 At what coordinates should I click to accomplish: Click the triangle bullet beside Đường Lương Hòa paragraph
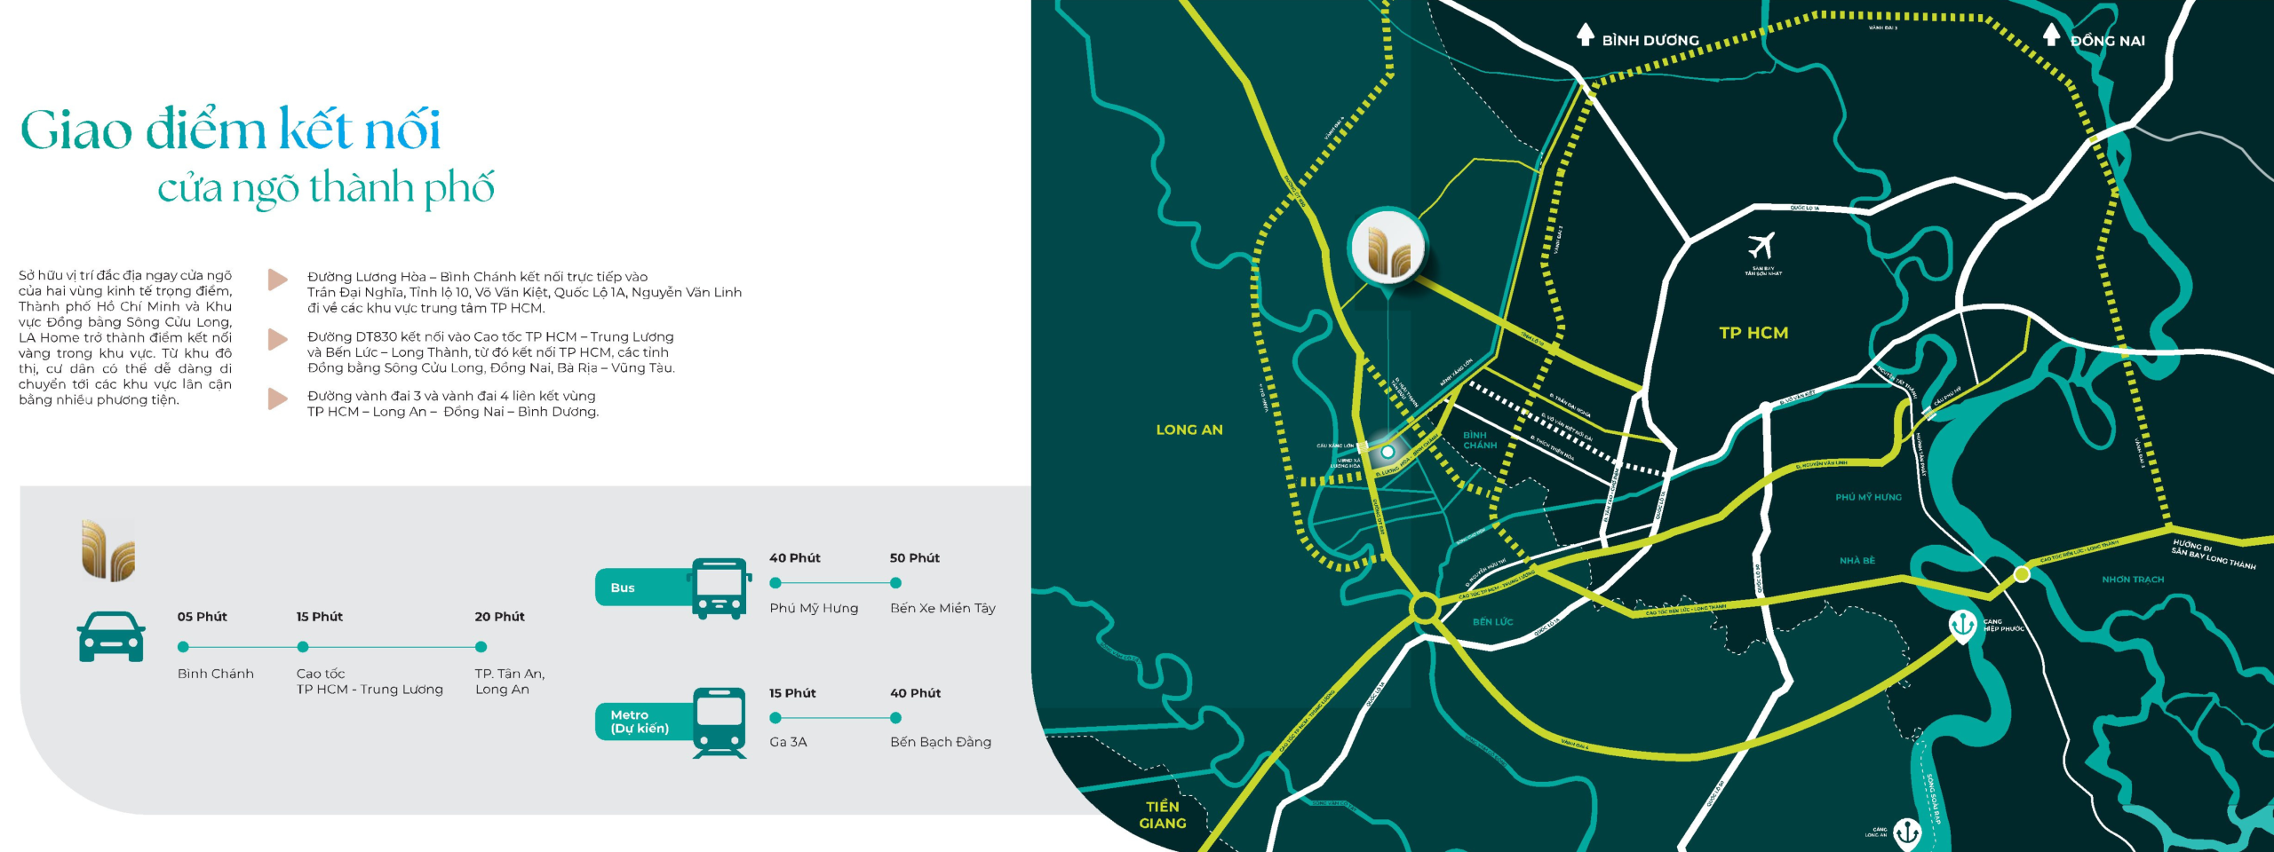click(278, 280)
